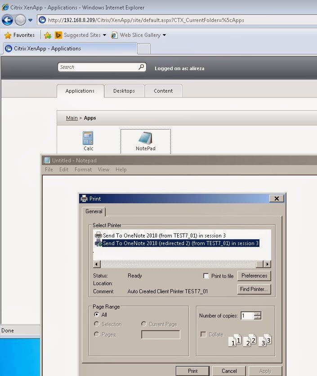The image size is (317, 376).
Task: Click the printer list scroll left arrow
Action: [x=97, y=264]
